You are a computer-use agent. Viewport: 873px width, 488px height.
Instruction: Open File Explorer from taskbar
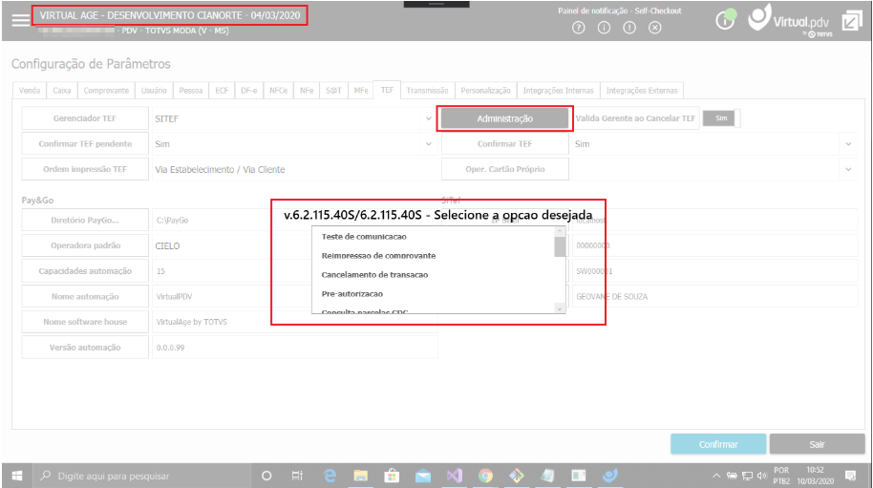[x=361, y=476]
